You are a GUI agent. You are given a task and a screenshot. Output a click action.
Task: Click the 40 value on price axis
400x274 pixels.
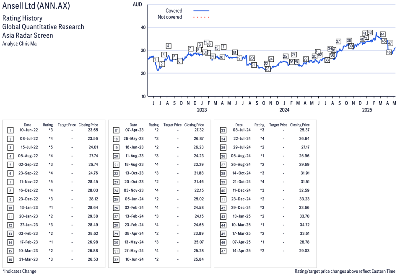point(143,28)
